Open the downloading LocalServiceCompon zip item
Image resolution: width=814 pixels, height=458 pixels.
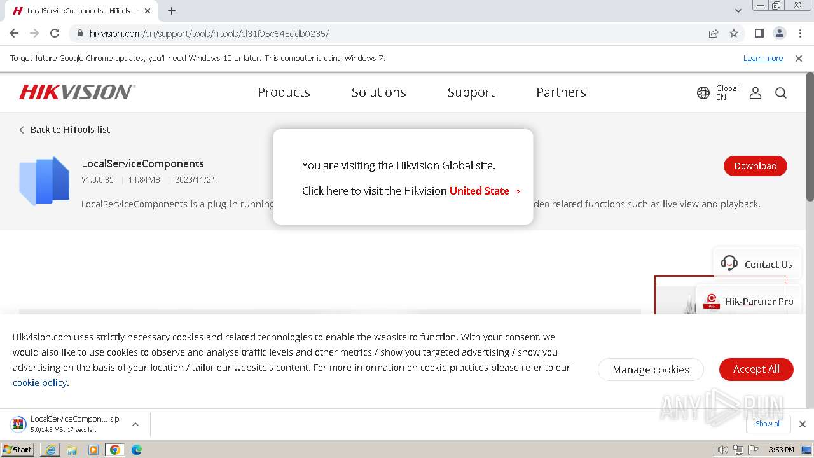click(66, 424)
